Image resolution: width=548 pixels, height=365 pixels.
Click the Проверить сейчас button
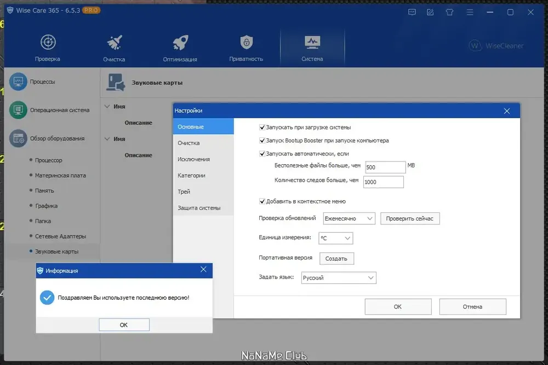tap(410, 218)
